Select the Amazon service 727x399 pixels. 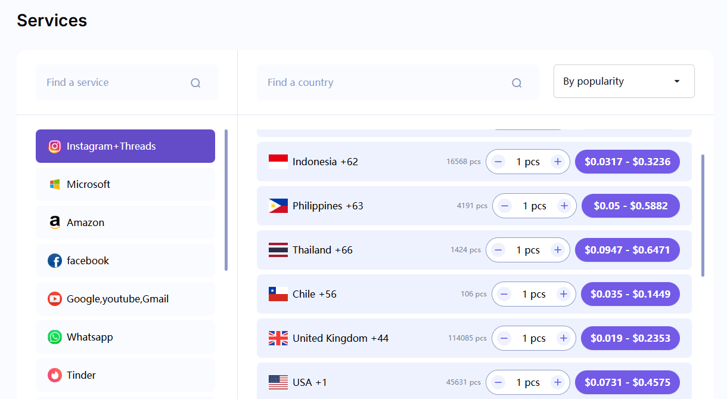pyautogui.click(x=125, y=222)
